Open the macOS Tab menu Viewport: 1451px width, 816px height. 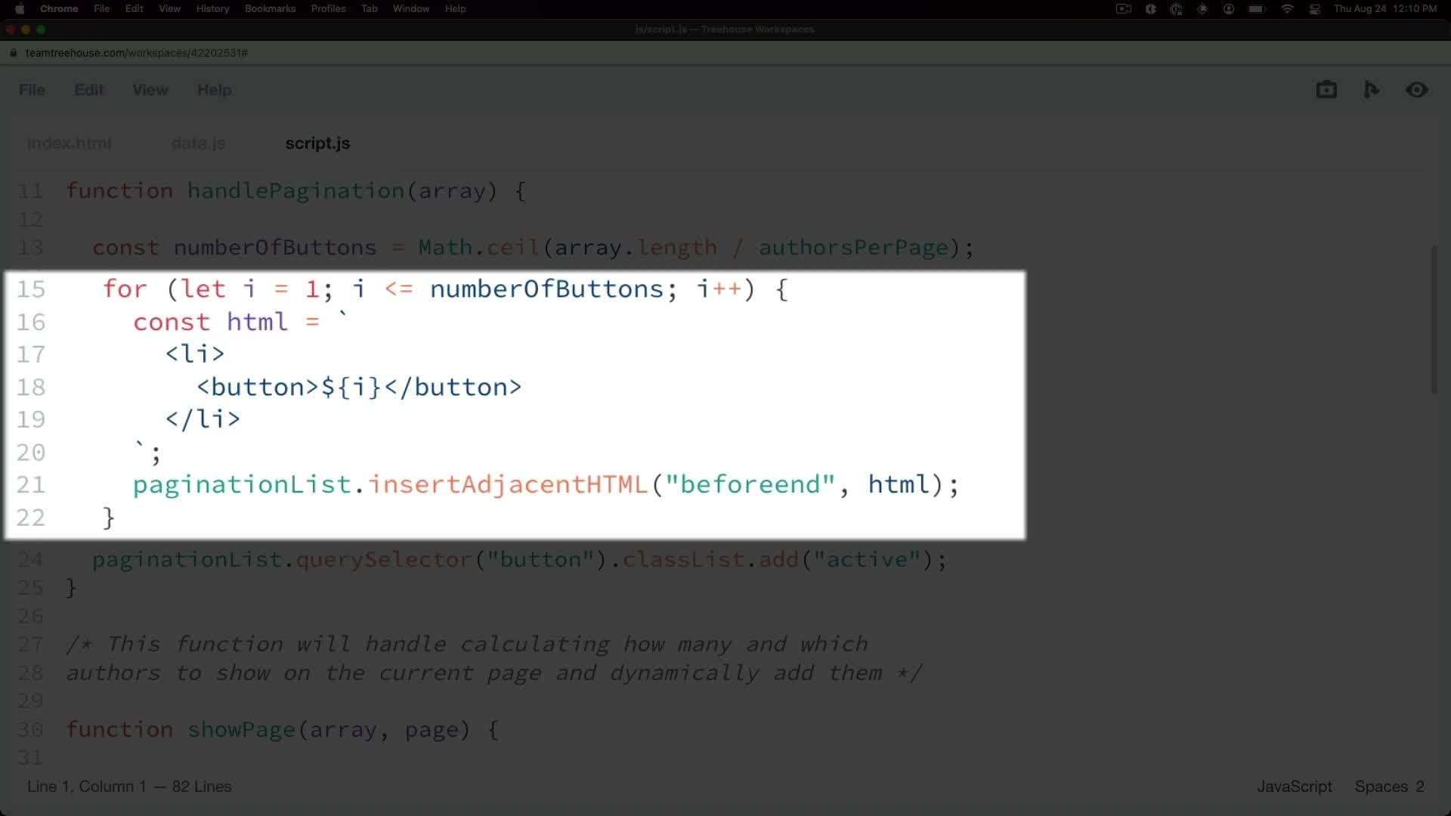(370, 9)
